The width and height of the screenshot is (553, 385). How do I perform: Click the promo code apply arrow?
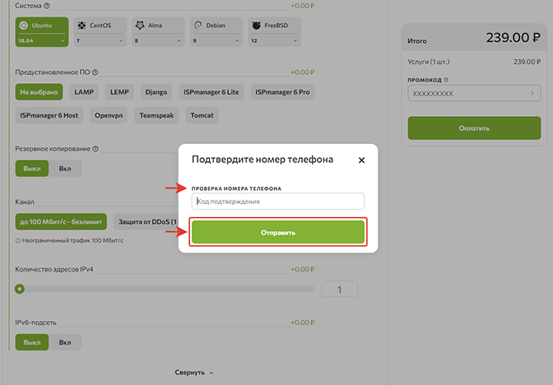coord(532,94)
